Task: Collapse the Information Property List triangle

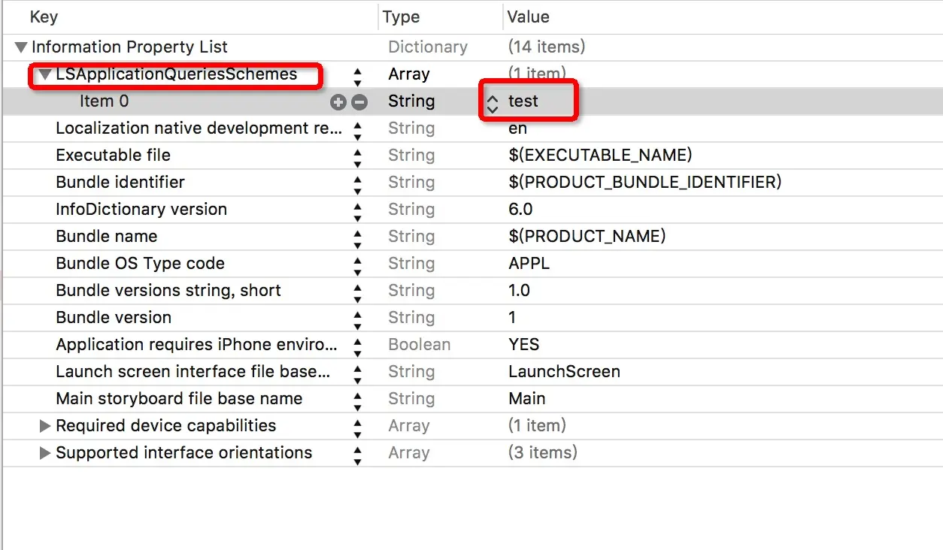Action: 20,47
